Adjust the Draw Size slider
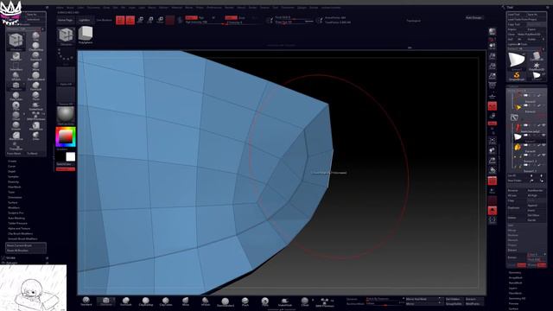This screenshot has height=311, width=553. [x=294, y=22]
